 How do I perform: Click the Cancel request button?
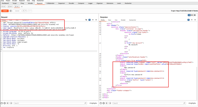(x=17, y=11)
